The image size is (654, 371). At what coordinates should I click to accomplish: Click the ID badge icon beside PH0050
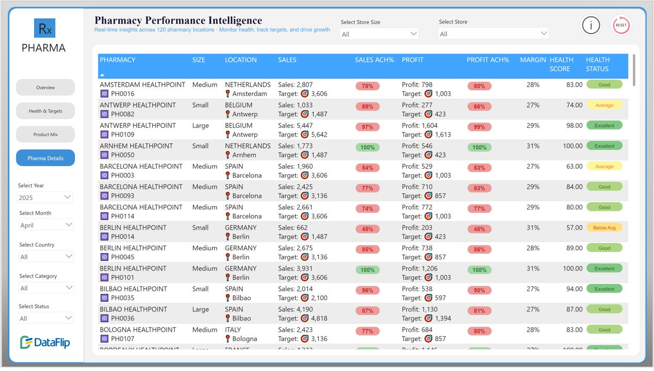click(104, 155)
